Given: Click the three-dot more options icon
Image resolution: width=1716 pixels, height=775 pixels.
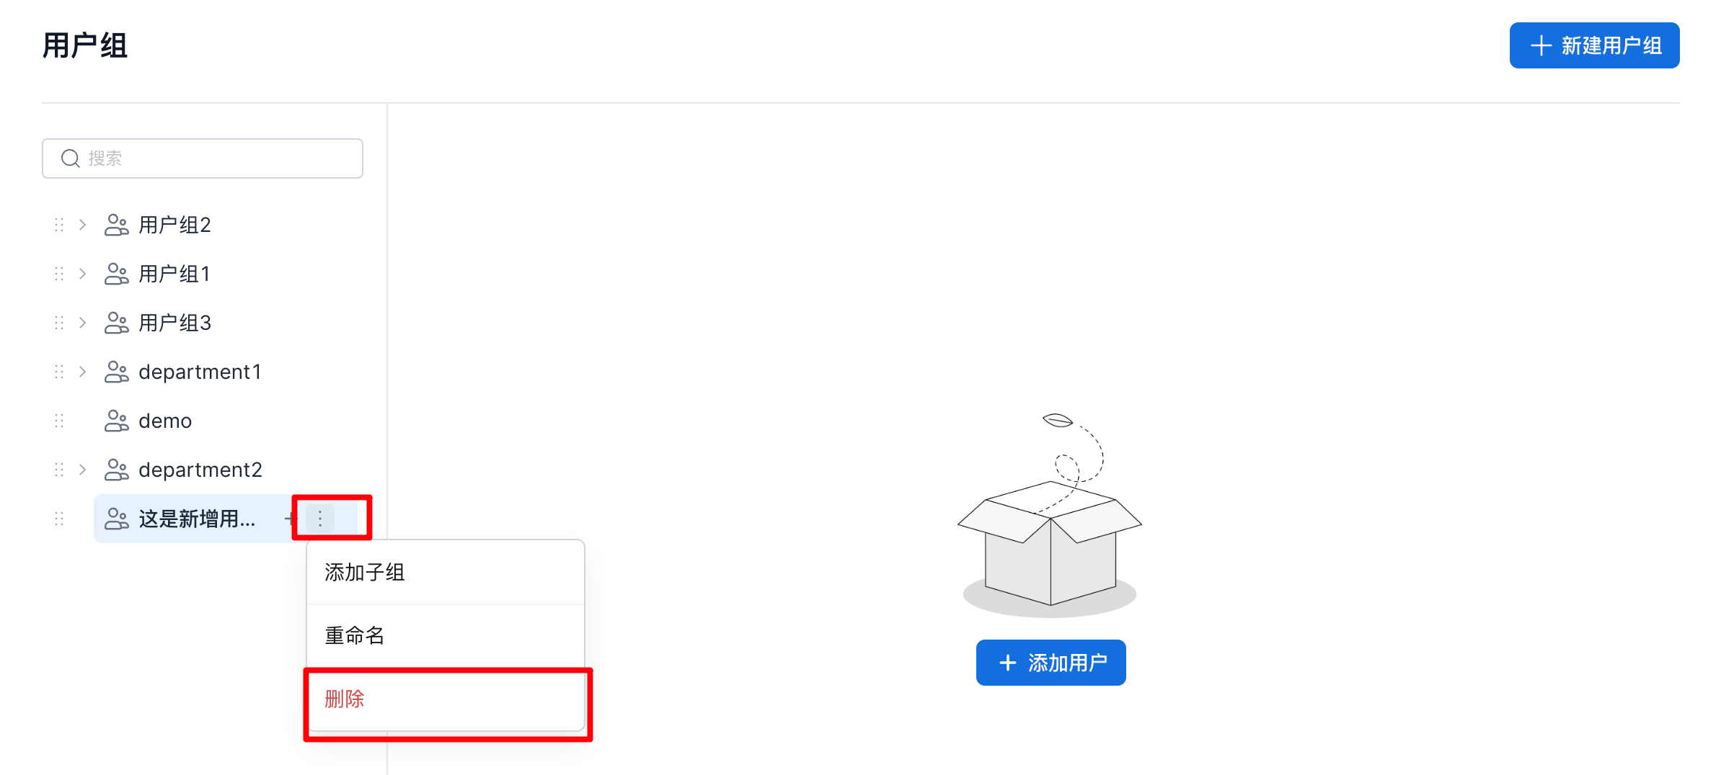Looking at the screenshot, I should tap(320, 519).
